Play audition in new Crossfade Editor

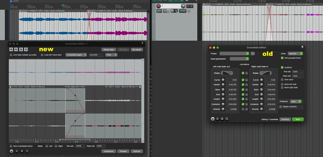click(11, 151)
